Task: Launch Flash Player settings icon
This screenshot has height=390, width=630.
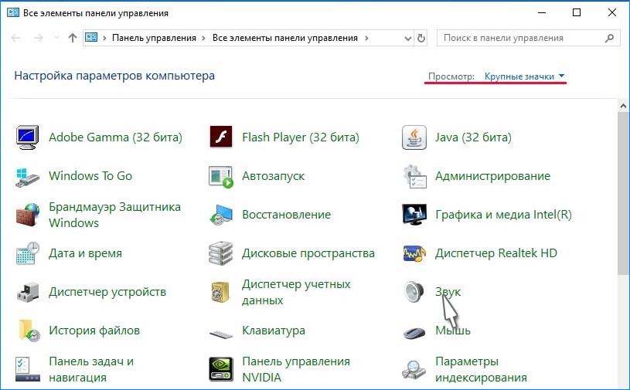Action: 221,137
